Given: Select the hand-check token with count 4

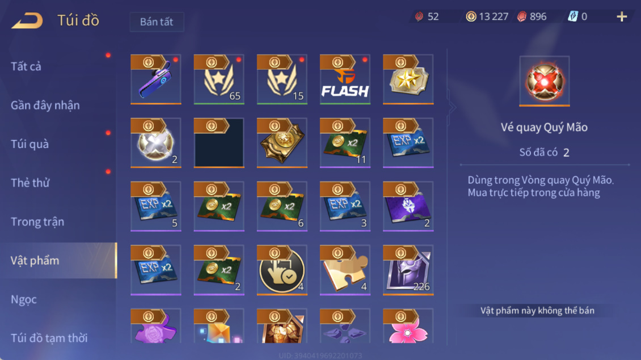Looking at the screenshot, I should pyautogui.click(x=282, y=270).
